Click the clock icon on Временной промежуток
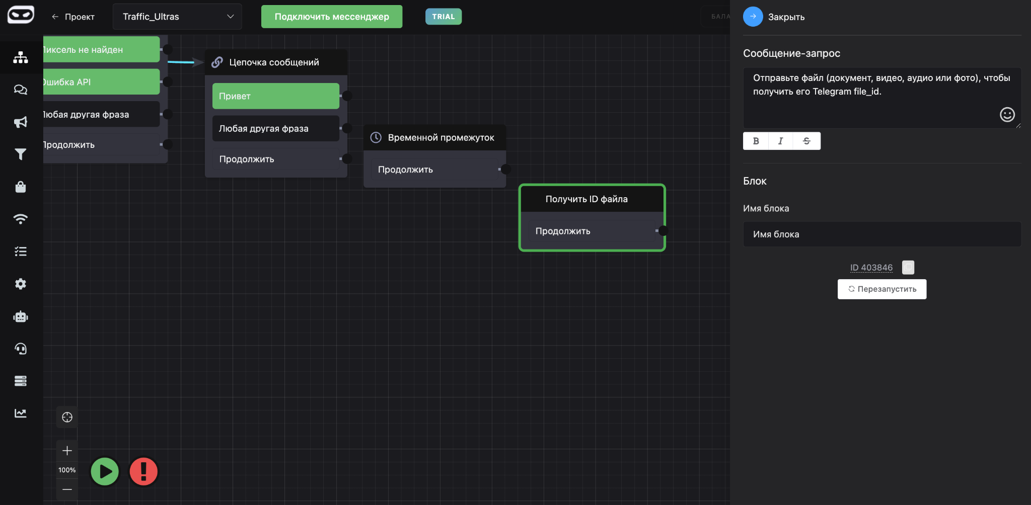This screenshot has height=505, width=1031. pyautogui.click(x=376, y=138)
